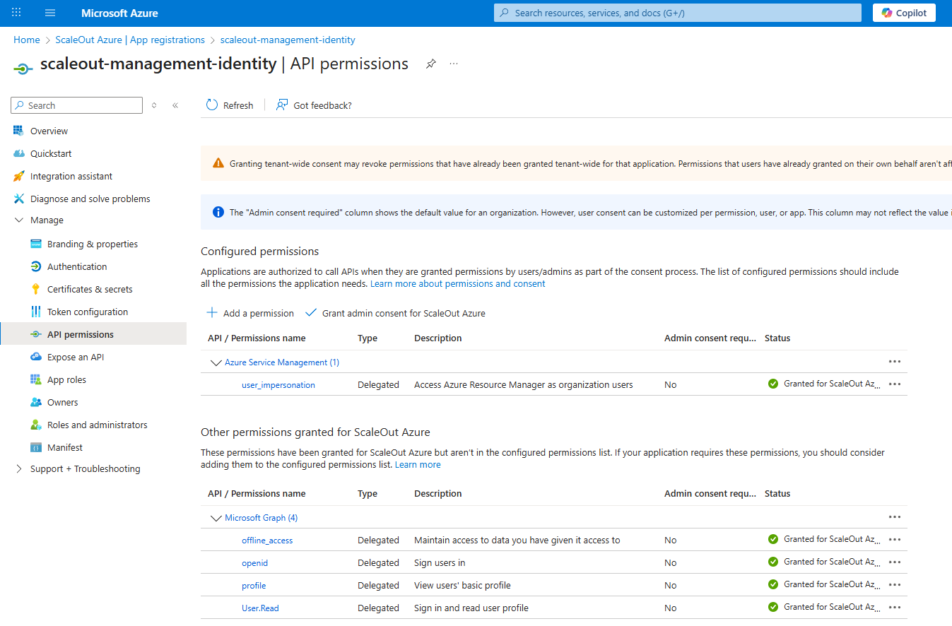Open the openid permission link
952x626 pixels.
pyautogui.click(x=254, y=563)
